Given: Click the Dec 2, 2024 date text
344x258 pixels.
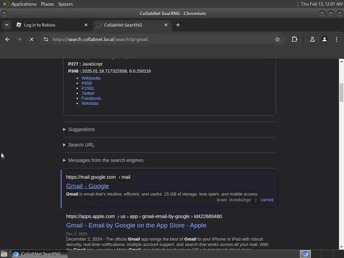Looking at the screenshot, I should pyautogui.click(x=77, y=234).
